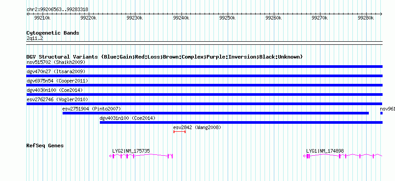Click dgv4031n100 (Coe2014) label
Viewport: 395px width, 181px height.
point(127,118)
